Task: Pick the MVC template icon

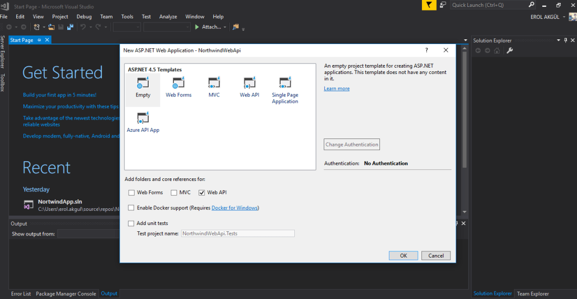Action: coord(214,83)
